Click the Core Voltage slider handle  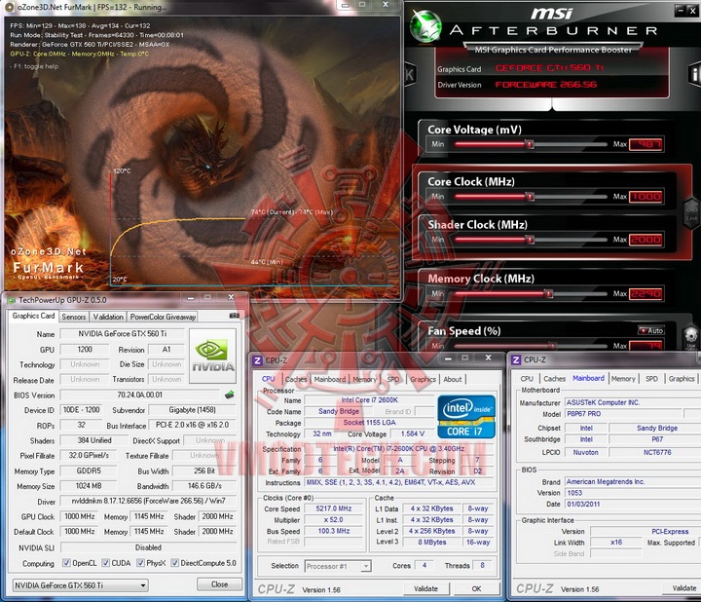(530, 144)
